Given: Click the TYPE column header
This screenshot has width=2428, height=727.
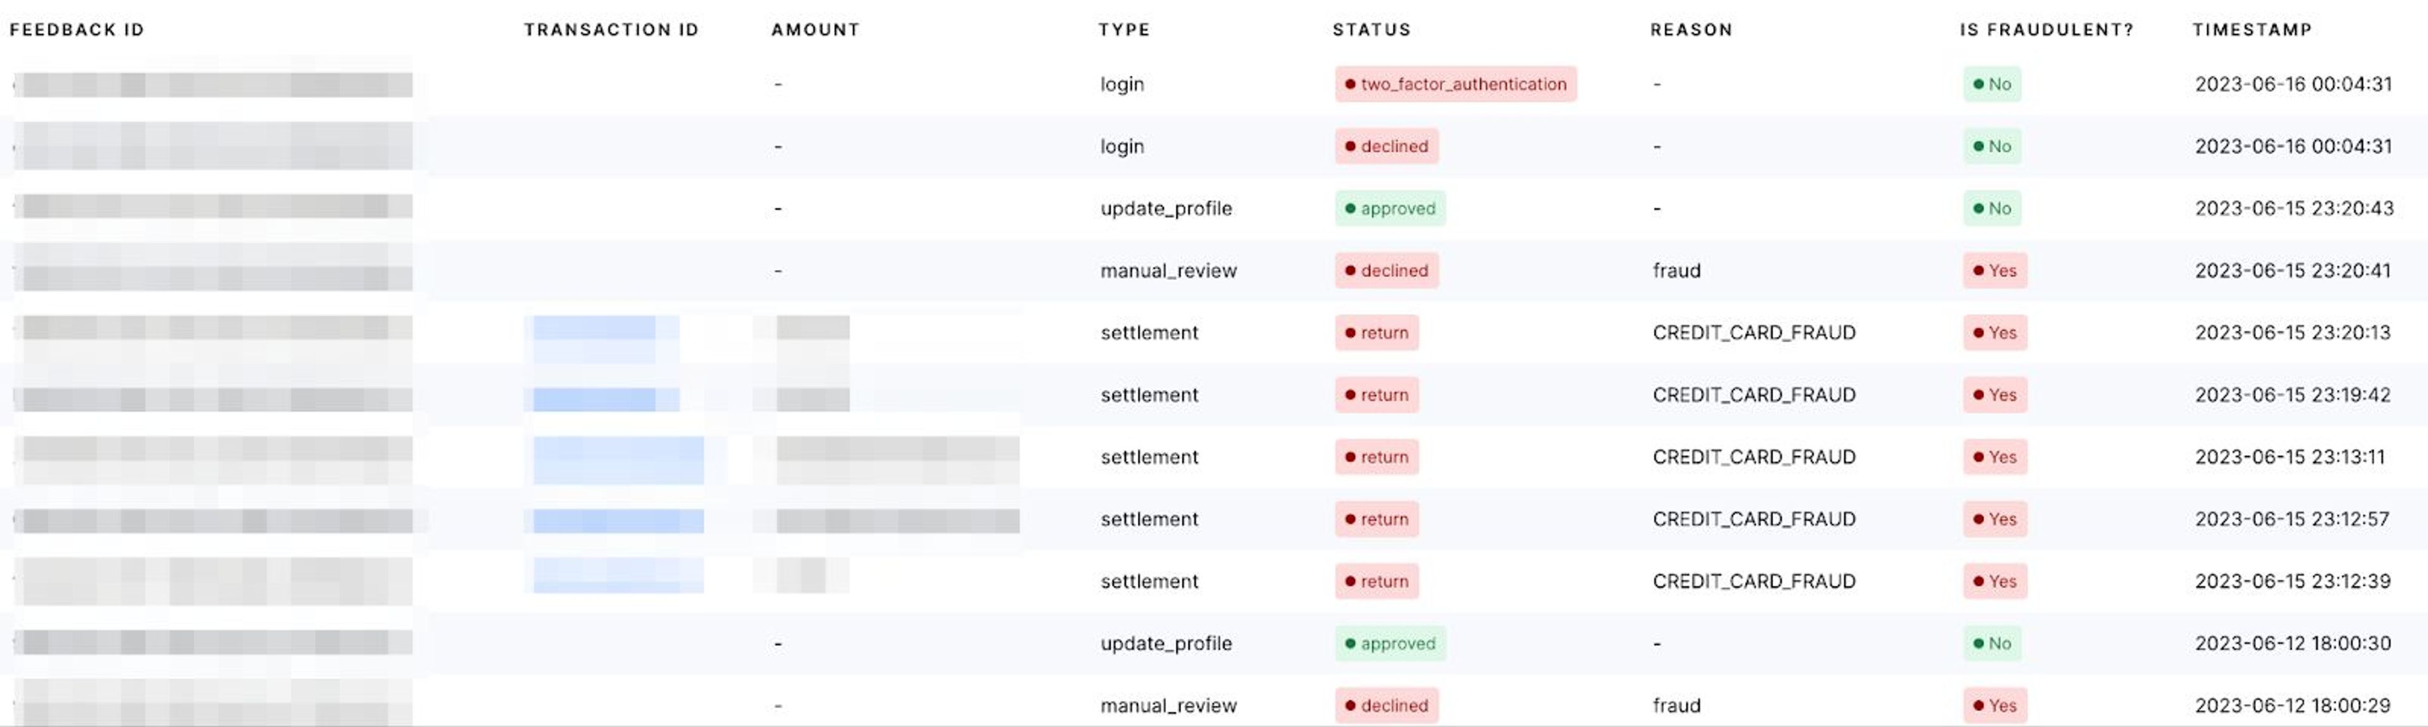Looking at the screenshot, I should pos(1124,29).
